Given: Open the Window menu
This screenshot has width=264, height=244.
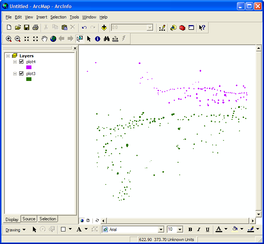Looking at the screenshot, I should [x=89, y=17].
